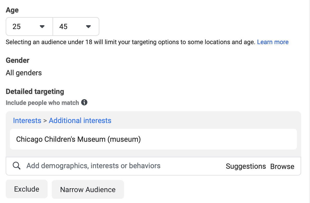Open the Additional interests breadcrumb link
The height and width of the screenshot is (203, 310).
tap(80, 120)
